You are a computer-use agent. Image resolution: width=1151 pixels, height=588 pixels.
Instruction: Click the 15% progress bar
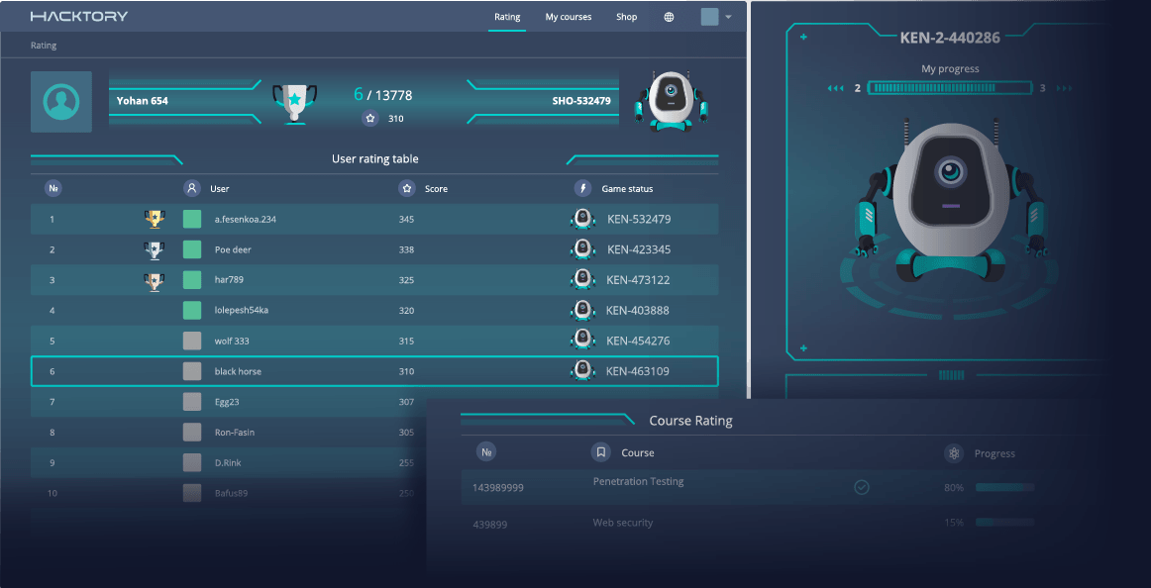point(1005,522)
